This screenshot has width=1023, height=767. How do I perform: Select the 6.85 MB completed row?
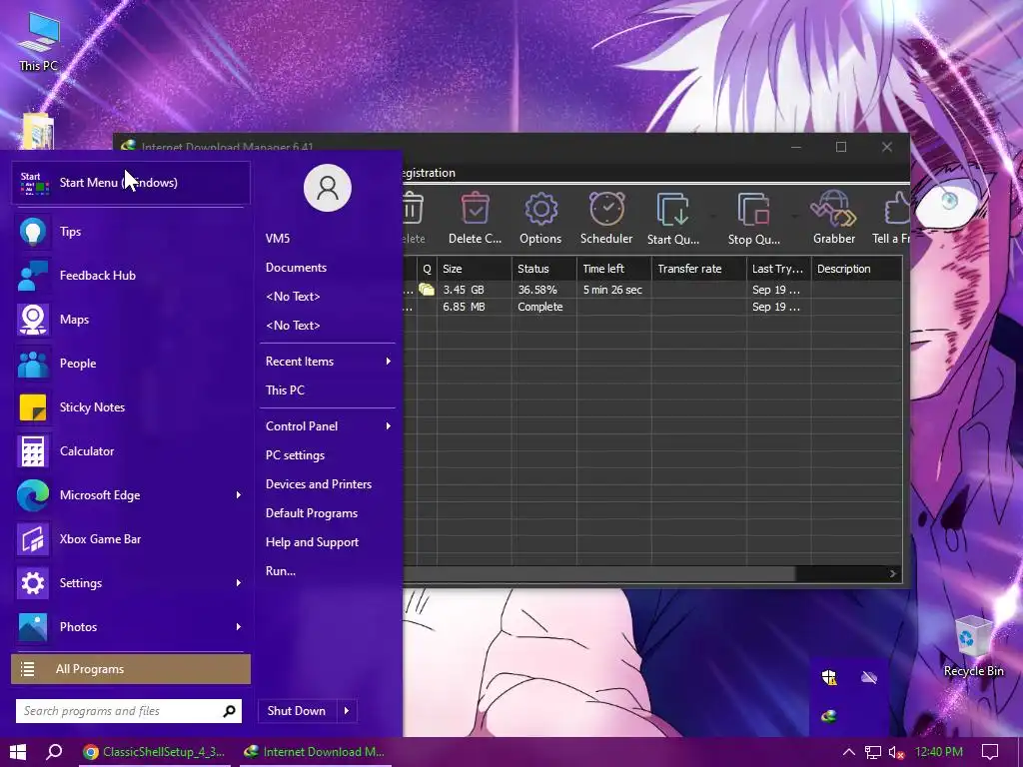coord(652,307)
